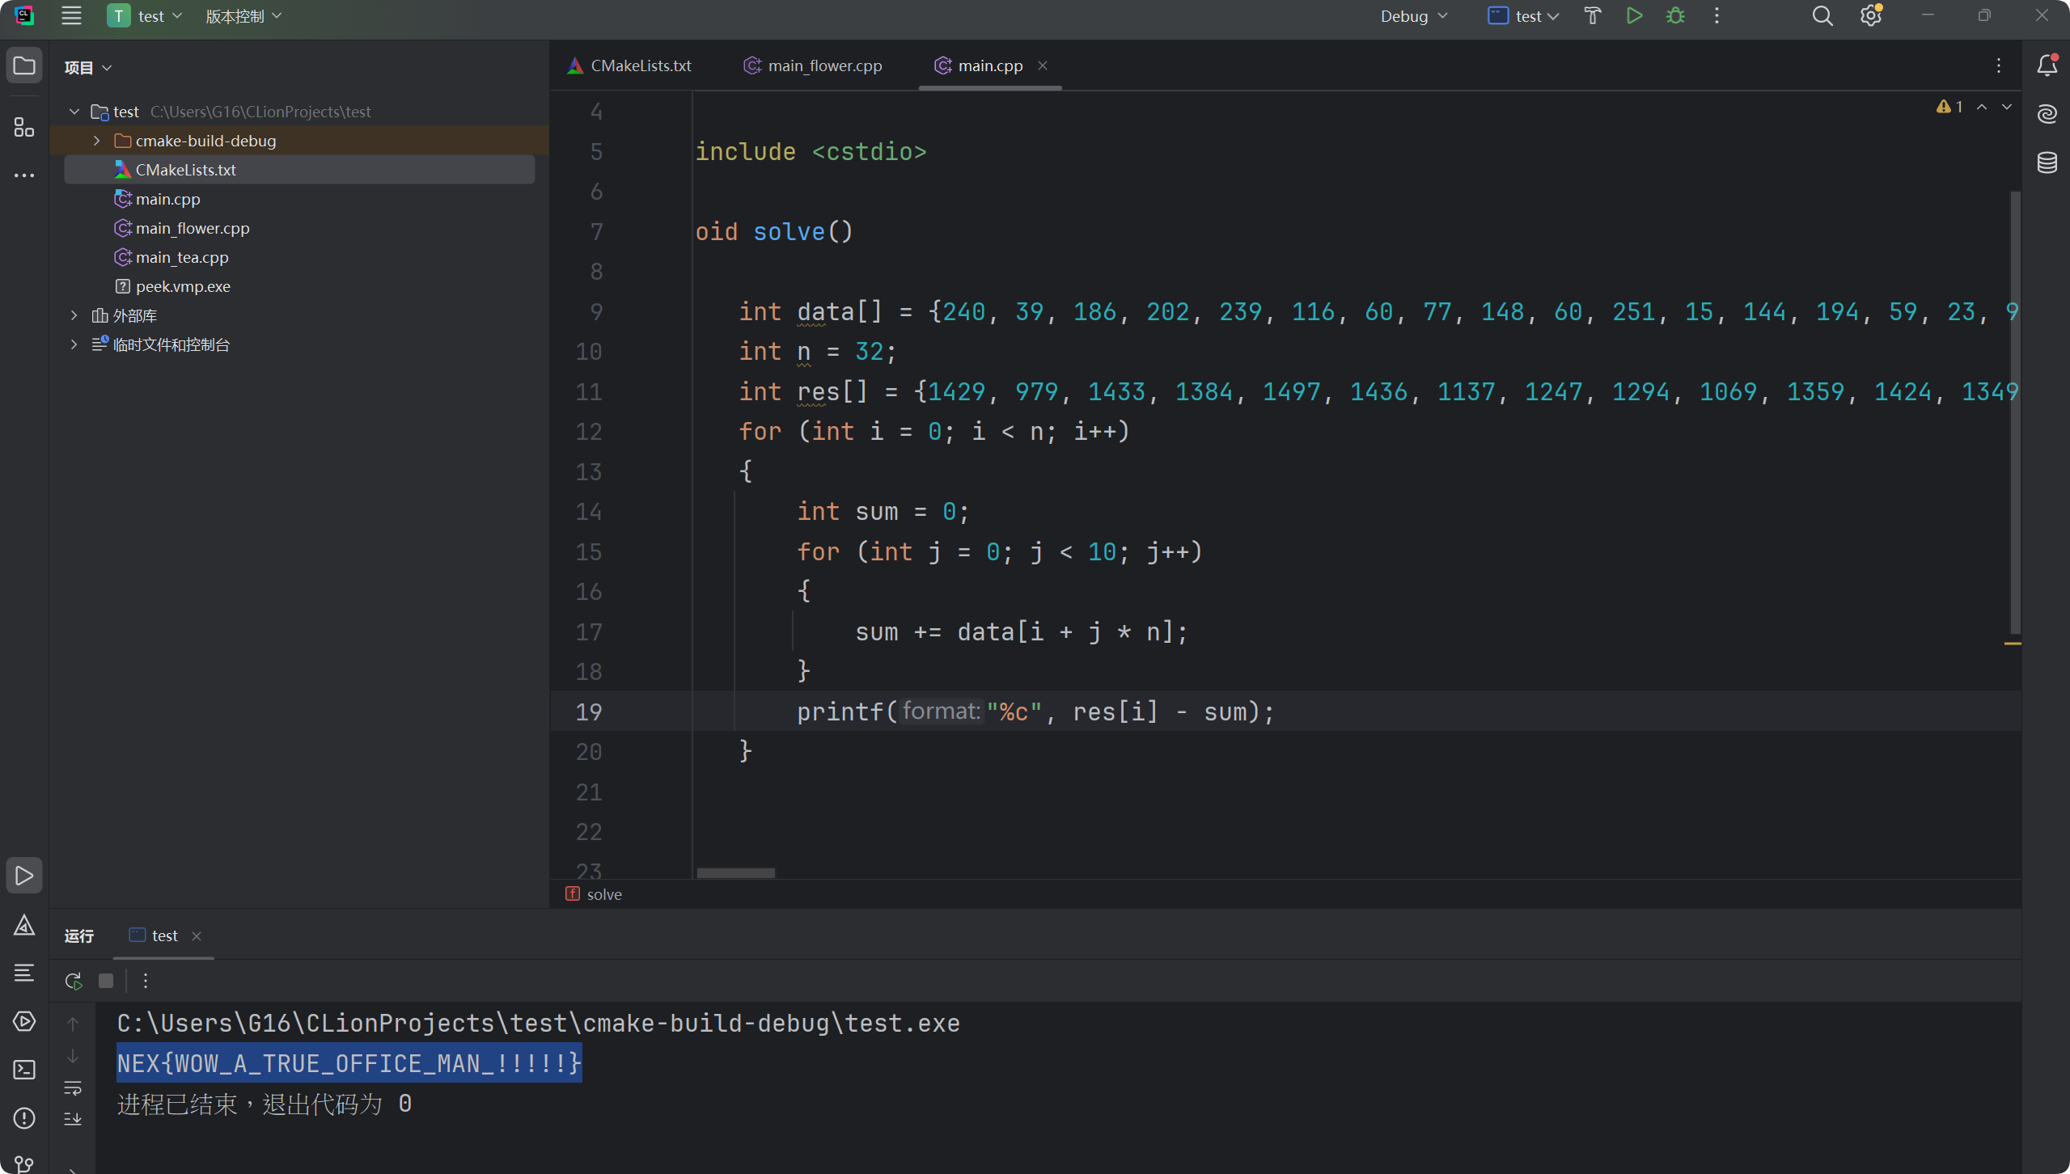Image resolution: width=2070 pixels, height=1174 pixels.
Task: Open the Debug build profile dropdown
Action: coord(1413,16)
